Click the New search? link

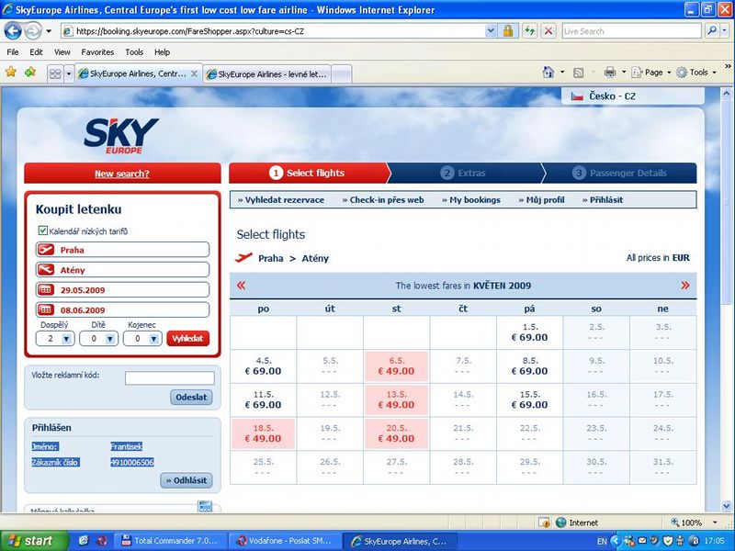coord(122,174)
